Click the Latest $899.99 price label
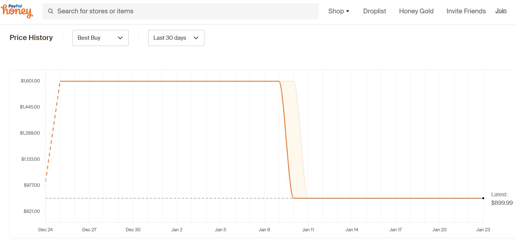 502,199
